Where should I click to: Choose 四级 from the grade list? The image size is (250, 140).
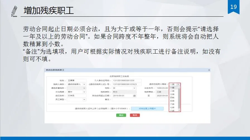172,97
